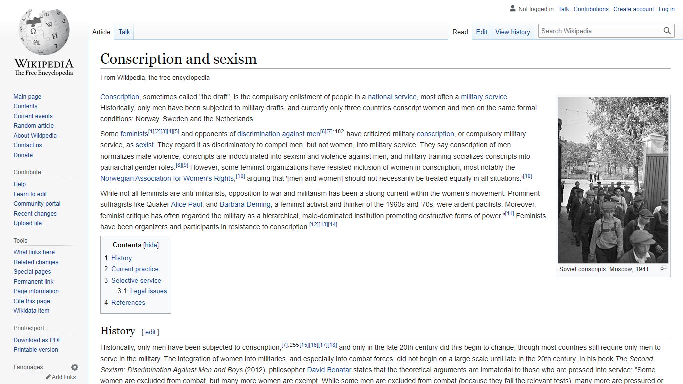Open Community portal link
The width and height of the screenshot is (683, 384).
[x=37, y=204]
